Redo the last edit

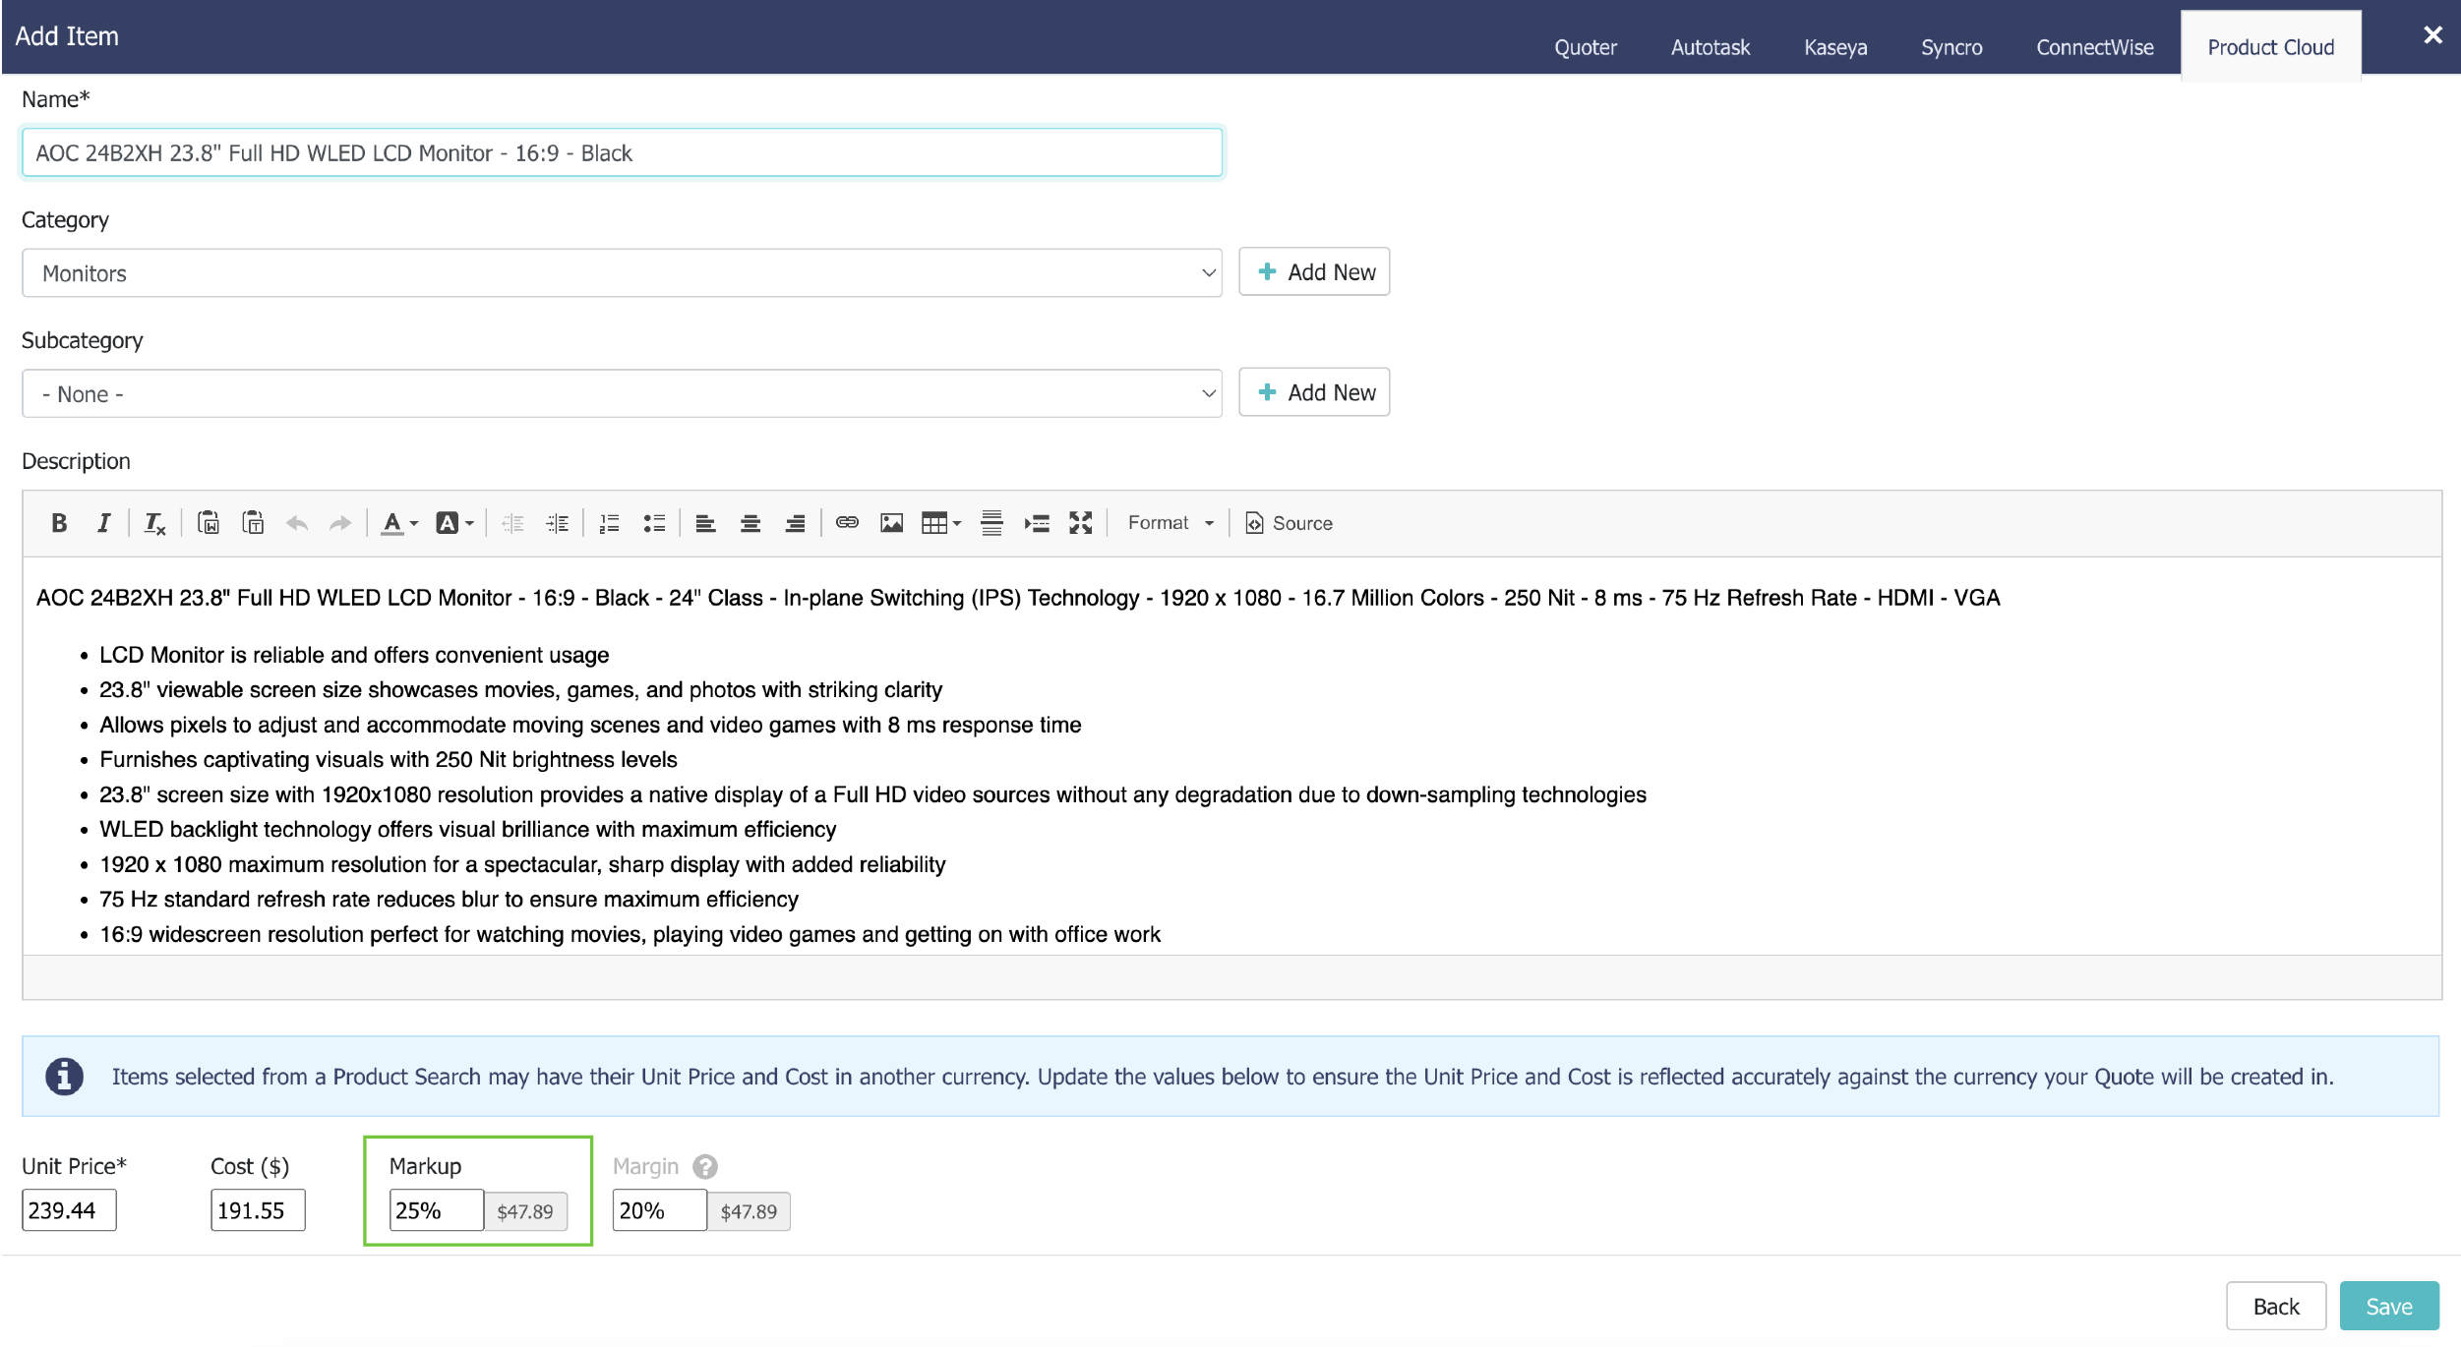[340, 523]
